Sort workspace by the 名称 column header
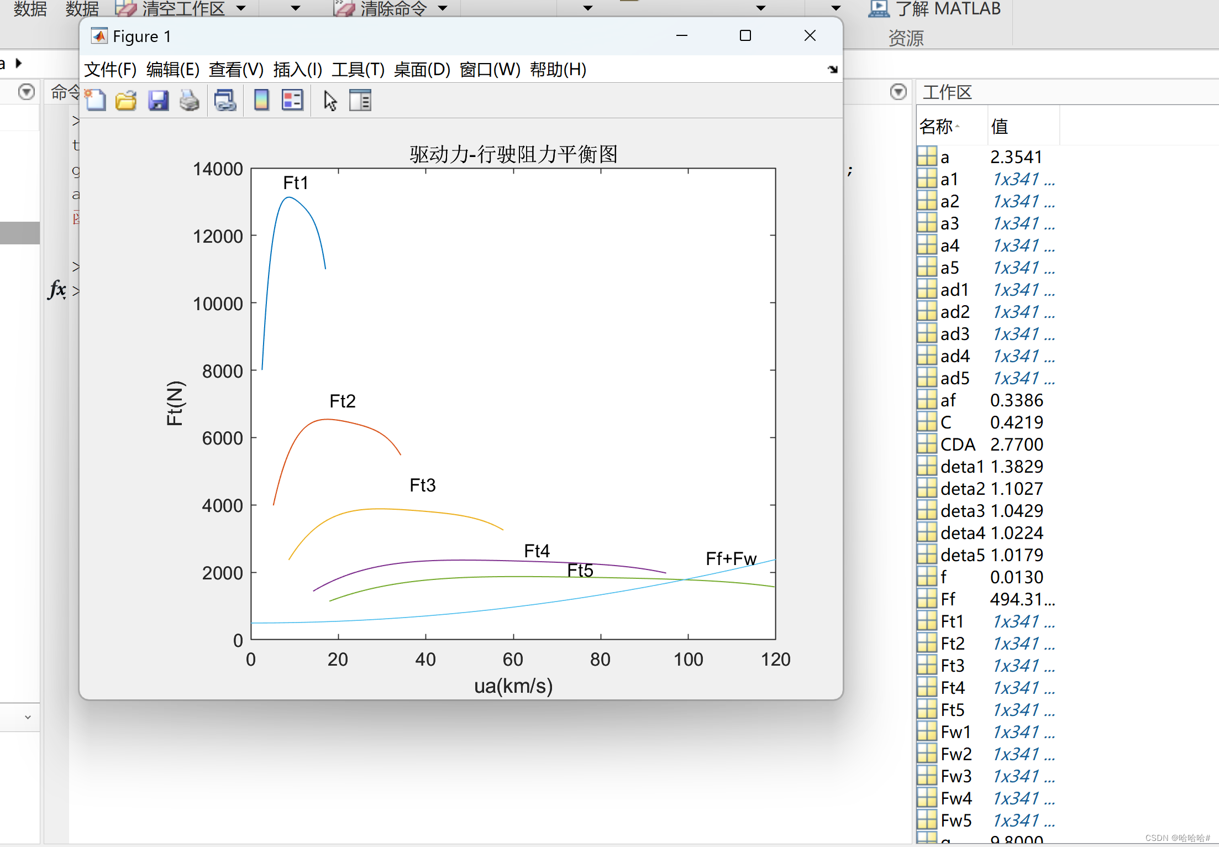 (952, 127)
